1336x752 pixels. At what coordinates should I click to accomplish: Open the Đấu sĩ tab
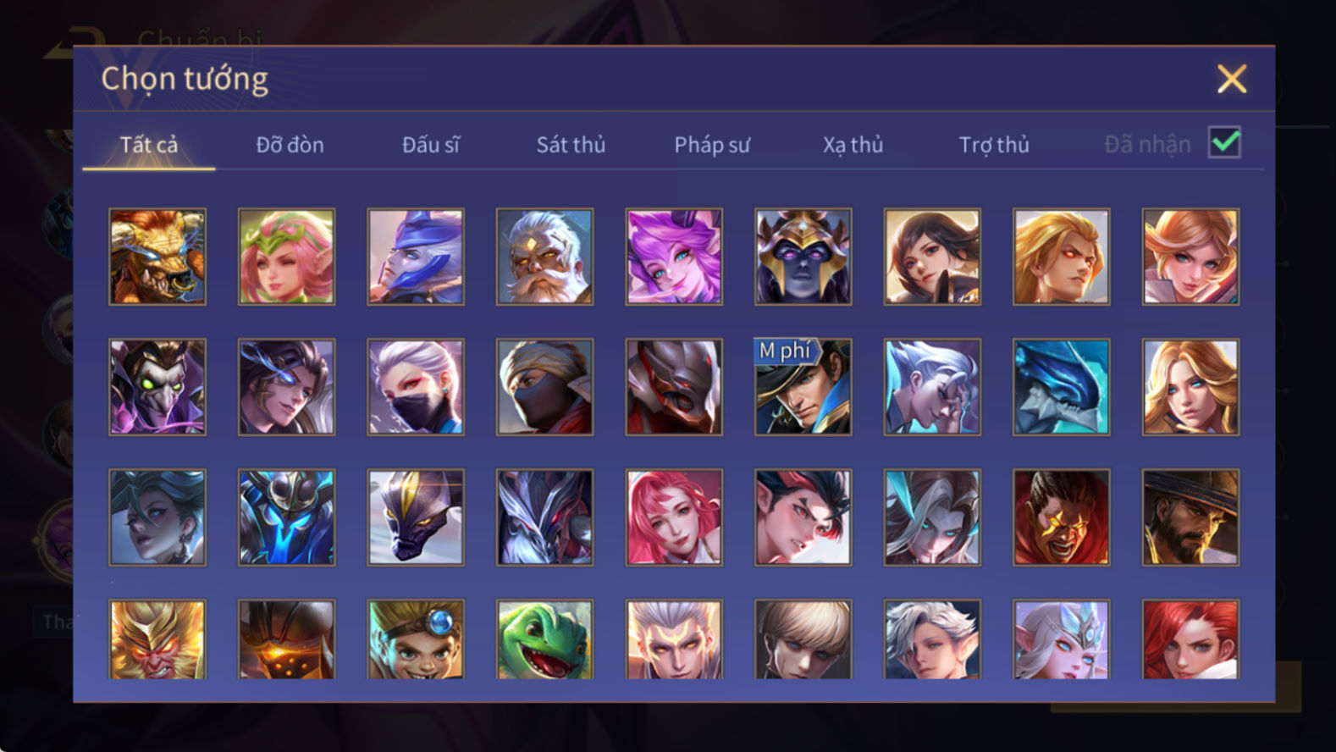(431, 145)
